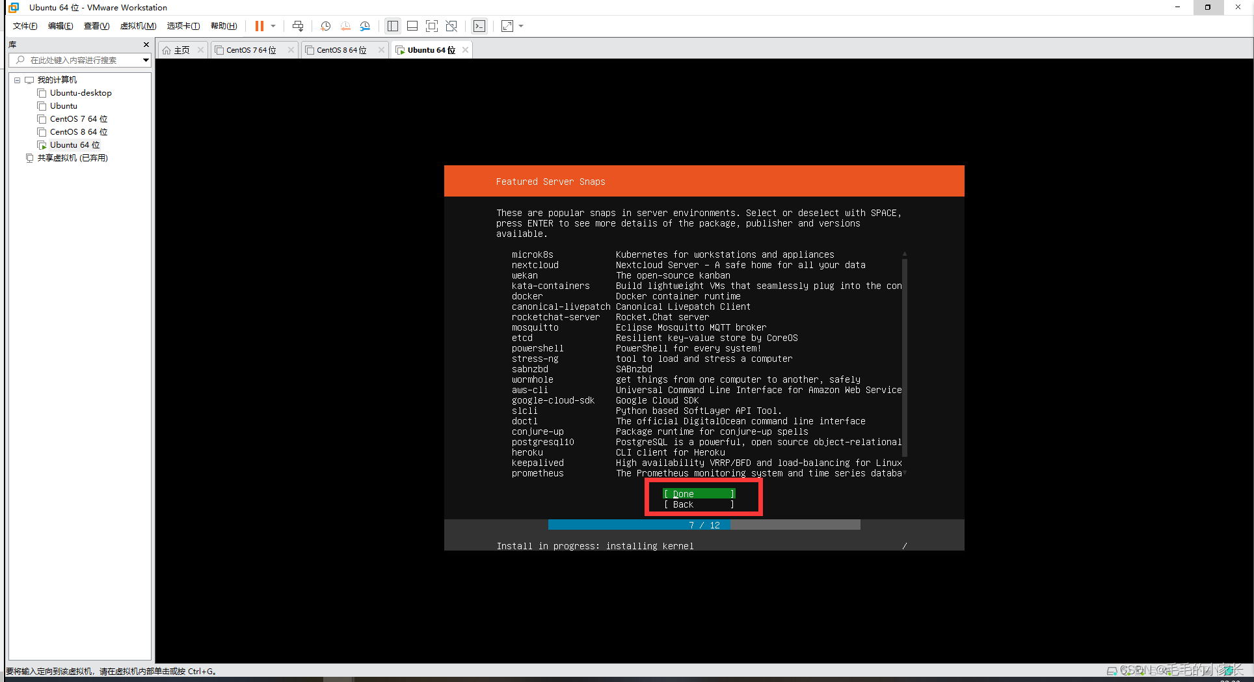Open the snapshot manager

(x=365, y=26)
